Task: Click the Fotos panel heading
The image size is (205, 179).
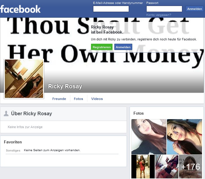Action: coord(139,113)
